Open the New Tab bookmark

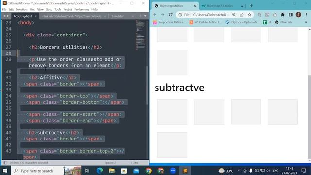point(283,22)
